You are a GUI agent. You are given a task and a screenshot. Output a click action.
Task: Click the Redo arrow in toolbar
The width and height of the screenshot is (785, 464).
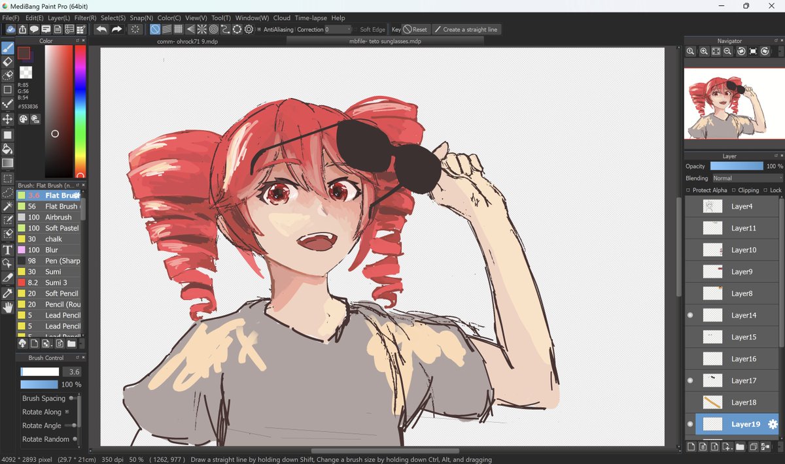pos(116,29)
